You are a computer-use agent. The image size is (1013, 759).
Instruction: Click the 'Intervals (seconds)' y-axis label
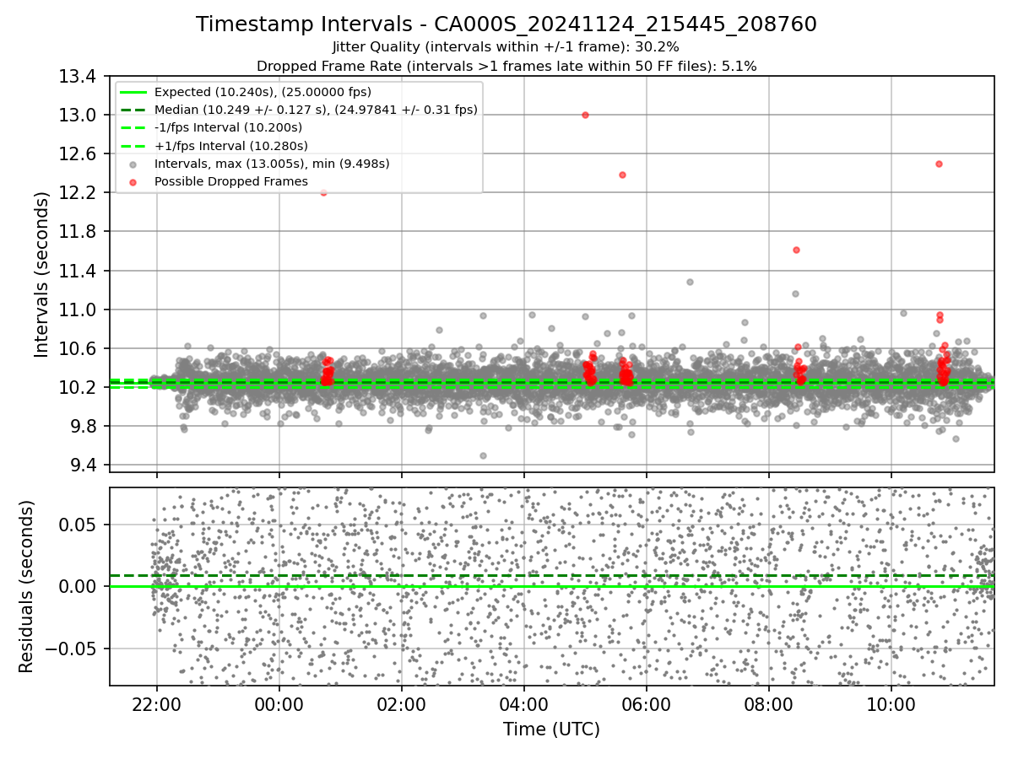point(42,274)
